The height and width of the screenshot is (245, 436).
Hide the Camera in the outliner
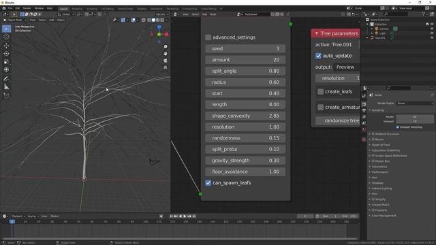(x=432, y=29)
